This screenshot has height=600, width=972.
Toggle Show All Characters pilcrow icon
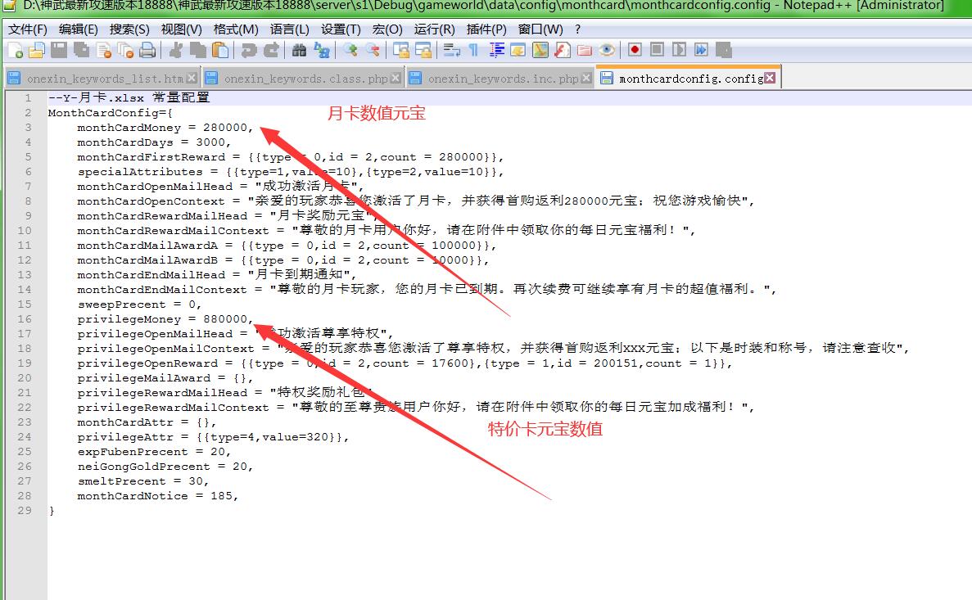(473, 50)
